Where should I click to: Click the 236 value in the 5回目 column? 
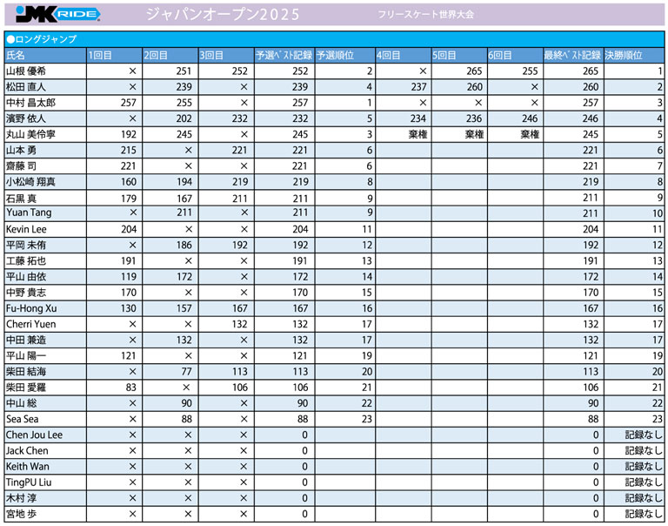[474, 118]
